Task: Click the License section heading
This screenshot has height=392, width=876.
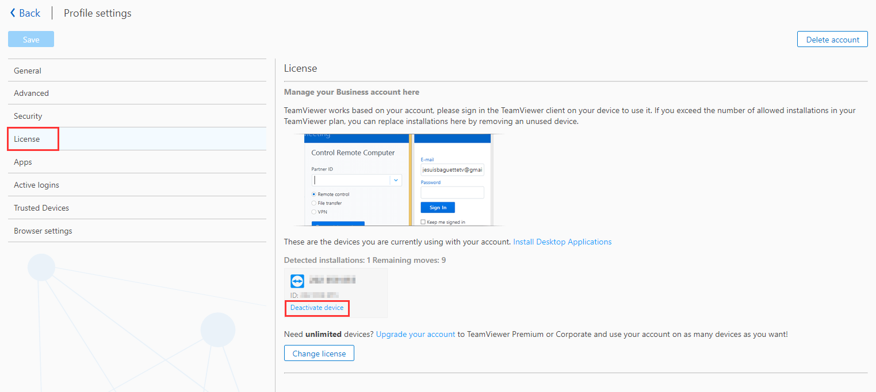Action: 300,68
